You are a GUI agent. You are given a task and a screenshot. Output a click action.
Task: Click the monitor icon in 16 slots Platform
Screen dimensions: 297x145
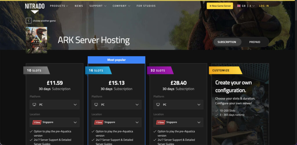point(96,105)
